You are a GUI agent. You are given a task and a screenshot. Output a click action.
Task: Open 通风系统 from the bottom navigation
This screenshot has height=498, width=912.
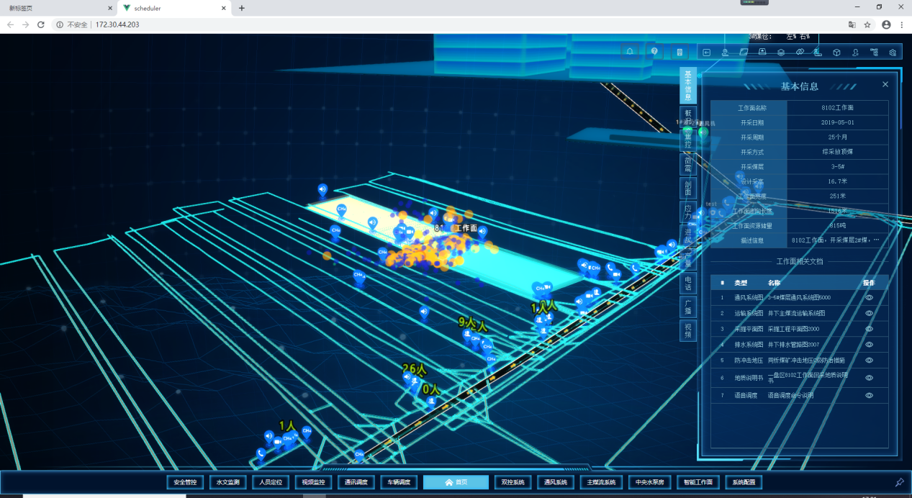556,482
